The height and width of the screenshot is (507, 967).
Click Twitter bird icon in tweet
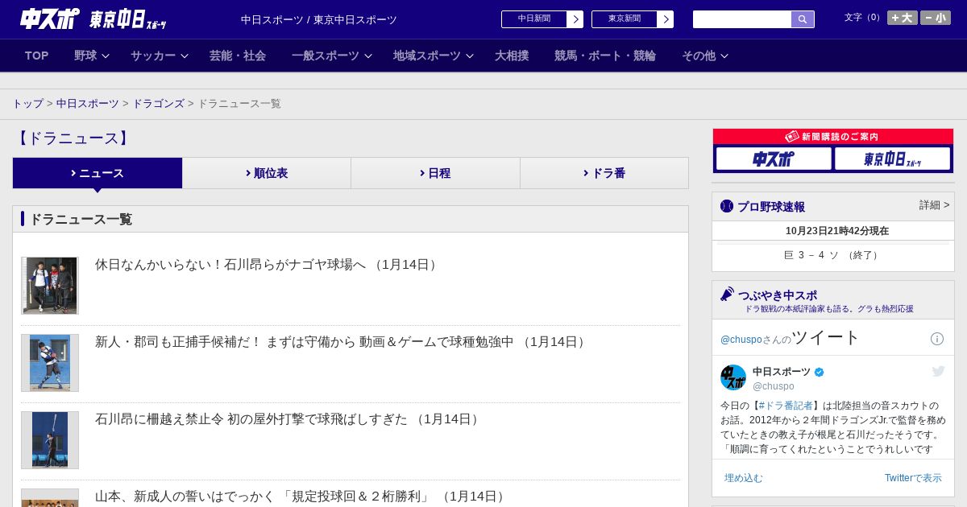(938, 371)
